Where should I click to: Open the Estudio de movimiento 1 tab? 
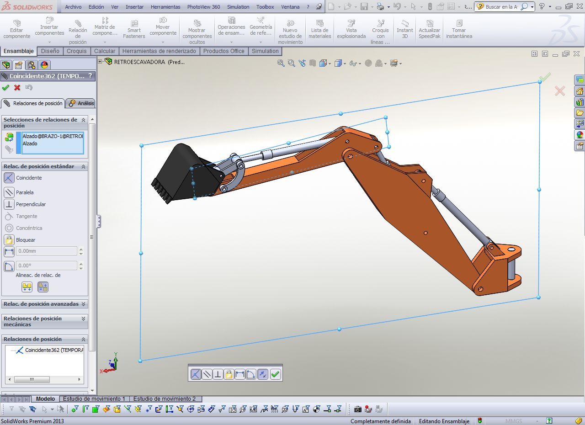(x=94, y=399)
